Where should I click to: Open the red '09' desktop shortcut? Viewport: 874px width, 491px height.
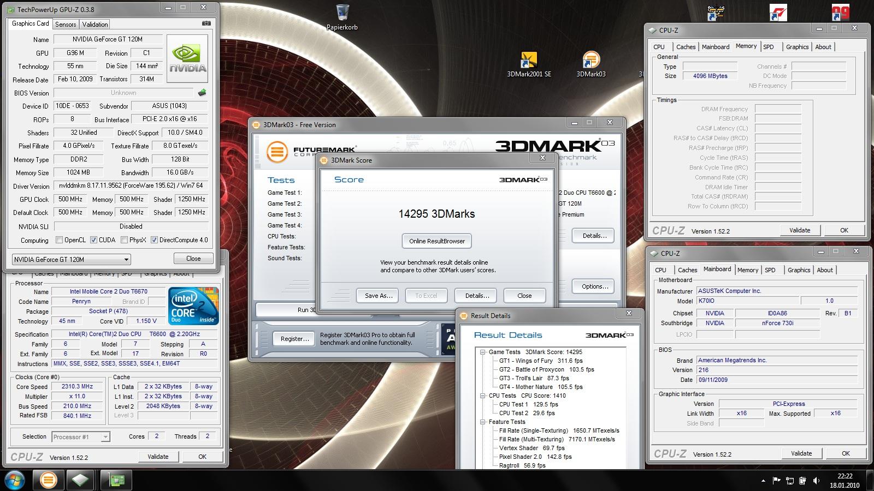840,12
